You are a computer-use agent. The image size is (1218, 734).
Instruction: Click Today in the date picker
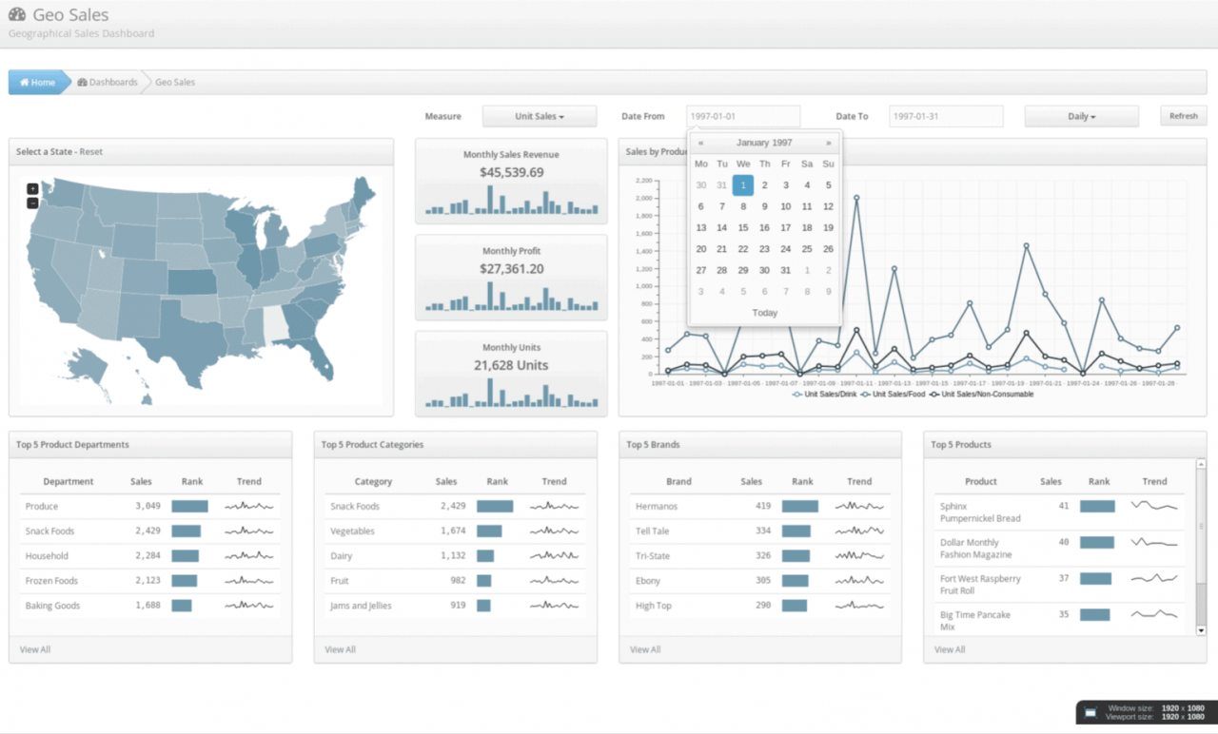(765, 313)
